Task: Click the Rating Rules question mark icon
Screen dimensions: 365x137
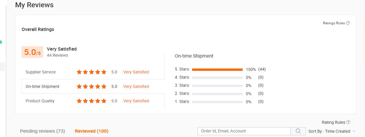Action: point(348,122)
